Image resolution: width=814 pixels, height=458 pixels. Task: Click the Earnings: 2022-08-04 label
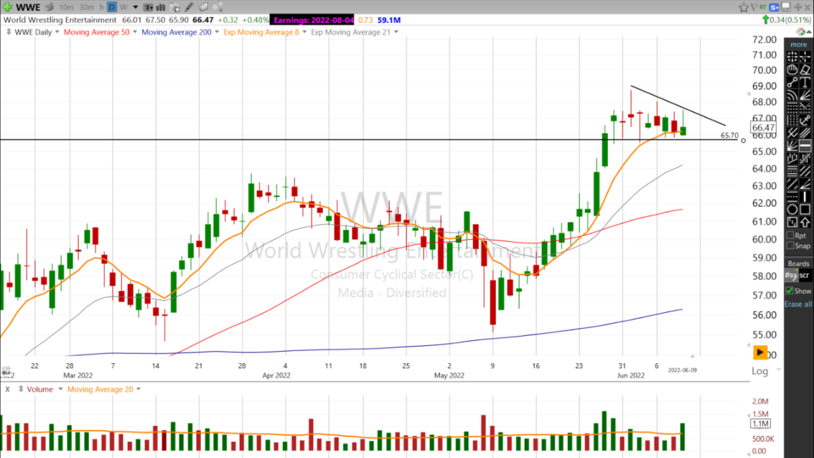[313, 20]
